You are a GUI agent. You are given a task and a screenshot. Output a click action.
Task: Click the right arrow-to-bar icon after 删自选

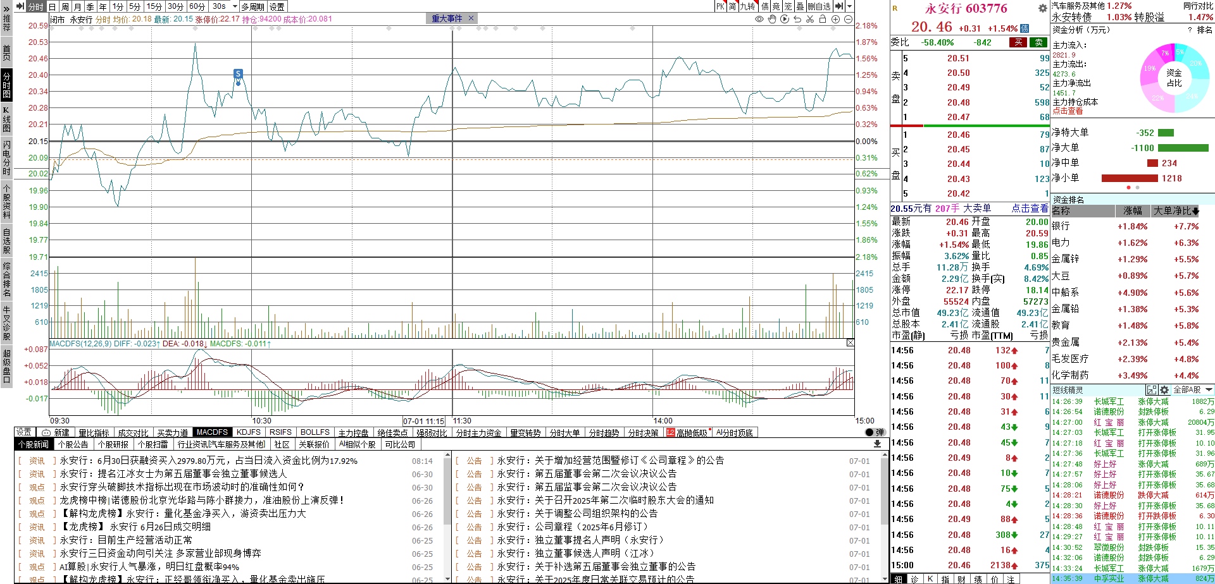coord(839,6)
